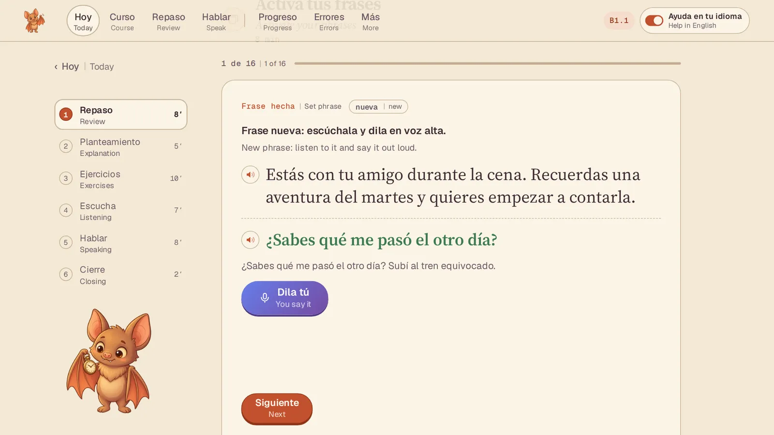
Task: Click the '1 de 16' counter text
Action: click(238, 63)
